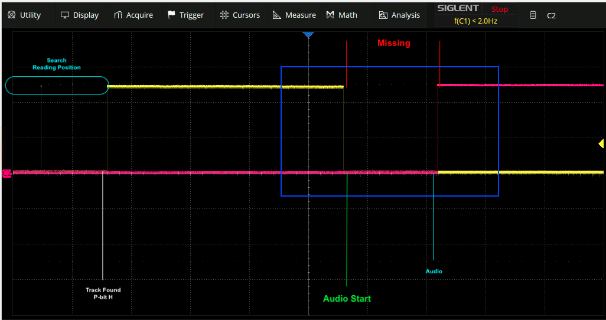
Task: Select the blue trigger delay marker at top
Action: (308, 35)
